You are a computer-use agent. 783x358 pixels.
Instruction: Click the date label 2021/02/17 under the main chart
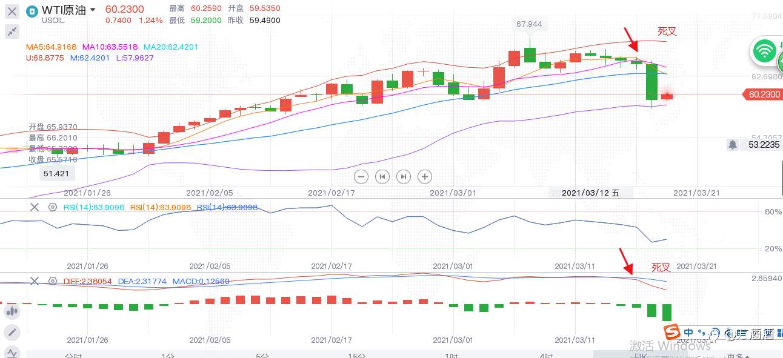click(x=331, y=193)
